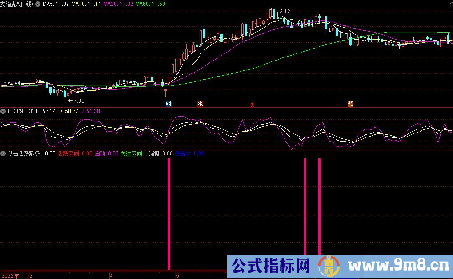The width and height of the screenshot is (453, 279).
Task: Click the 涨 marker icon
Action: 200,104
